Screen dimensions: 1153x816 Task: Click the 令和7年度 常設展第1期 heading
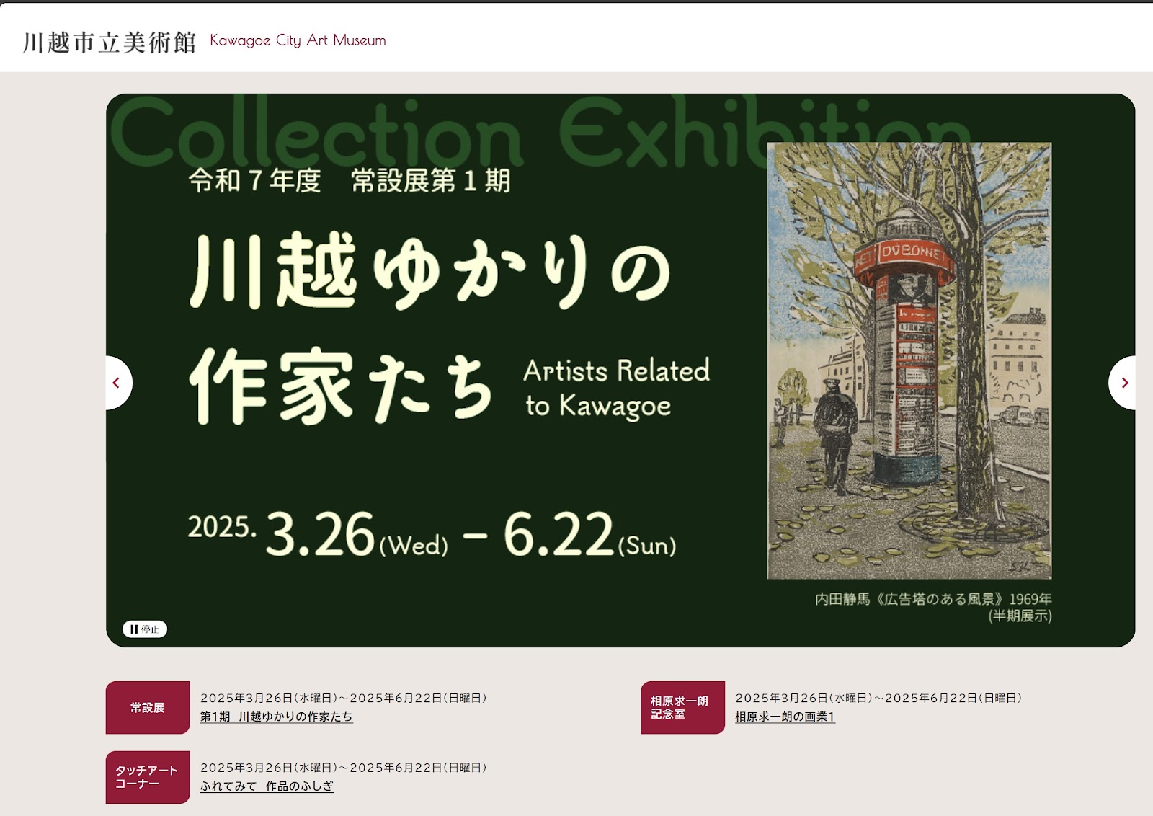[350, 180]
